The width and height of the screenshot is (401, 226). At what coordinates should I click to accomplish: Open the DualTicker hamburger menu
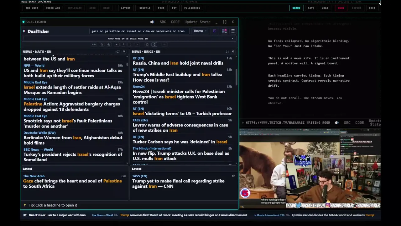pyautogui.click(x=233, y=31)
